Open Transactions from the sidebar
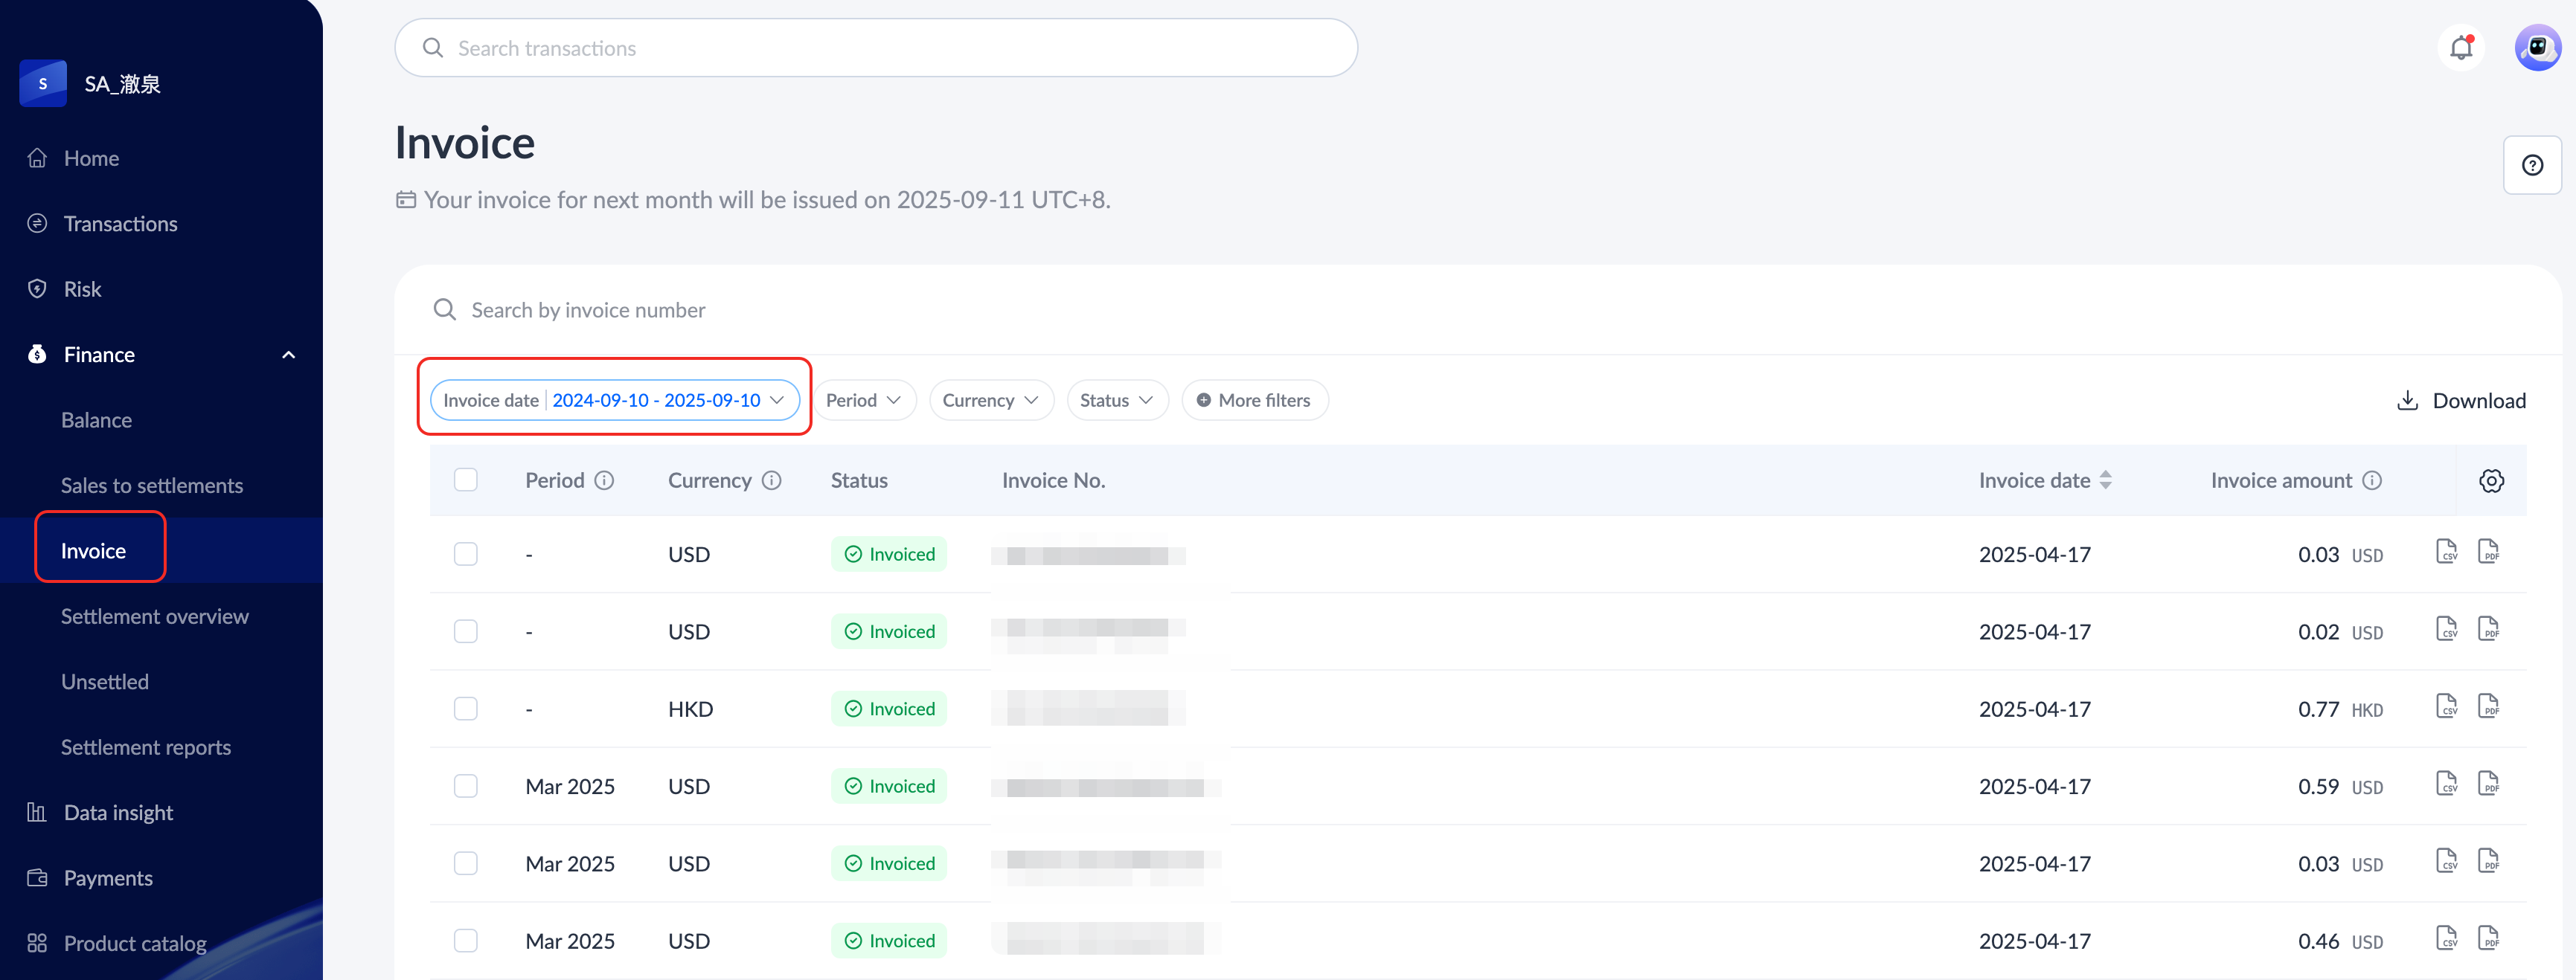2576x980 pixels. [120, 224]
